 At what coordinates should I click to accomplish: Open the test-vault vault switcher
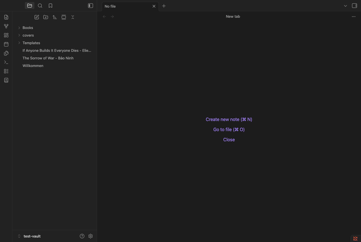[x=29, y=236]
